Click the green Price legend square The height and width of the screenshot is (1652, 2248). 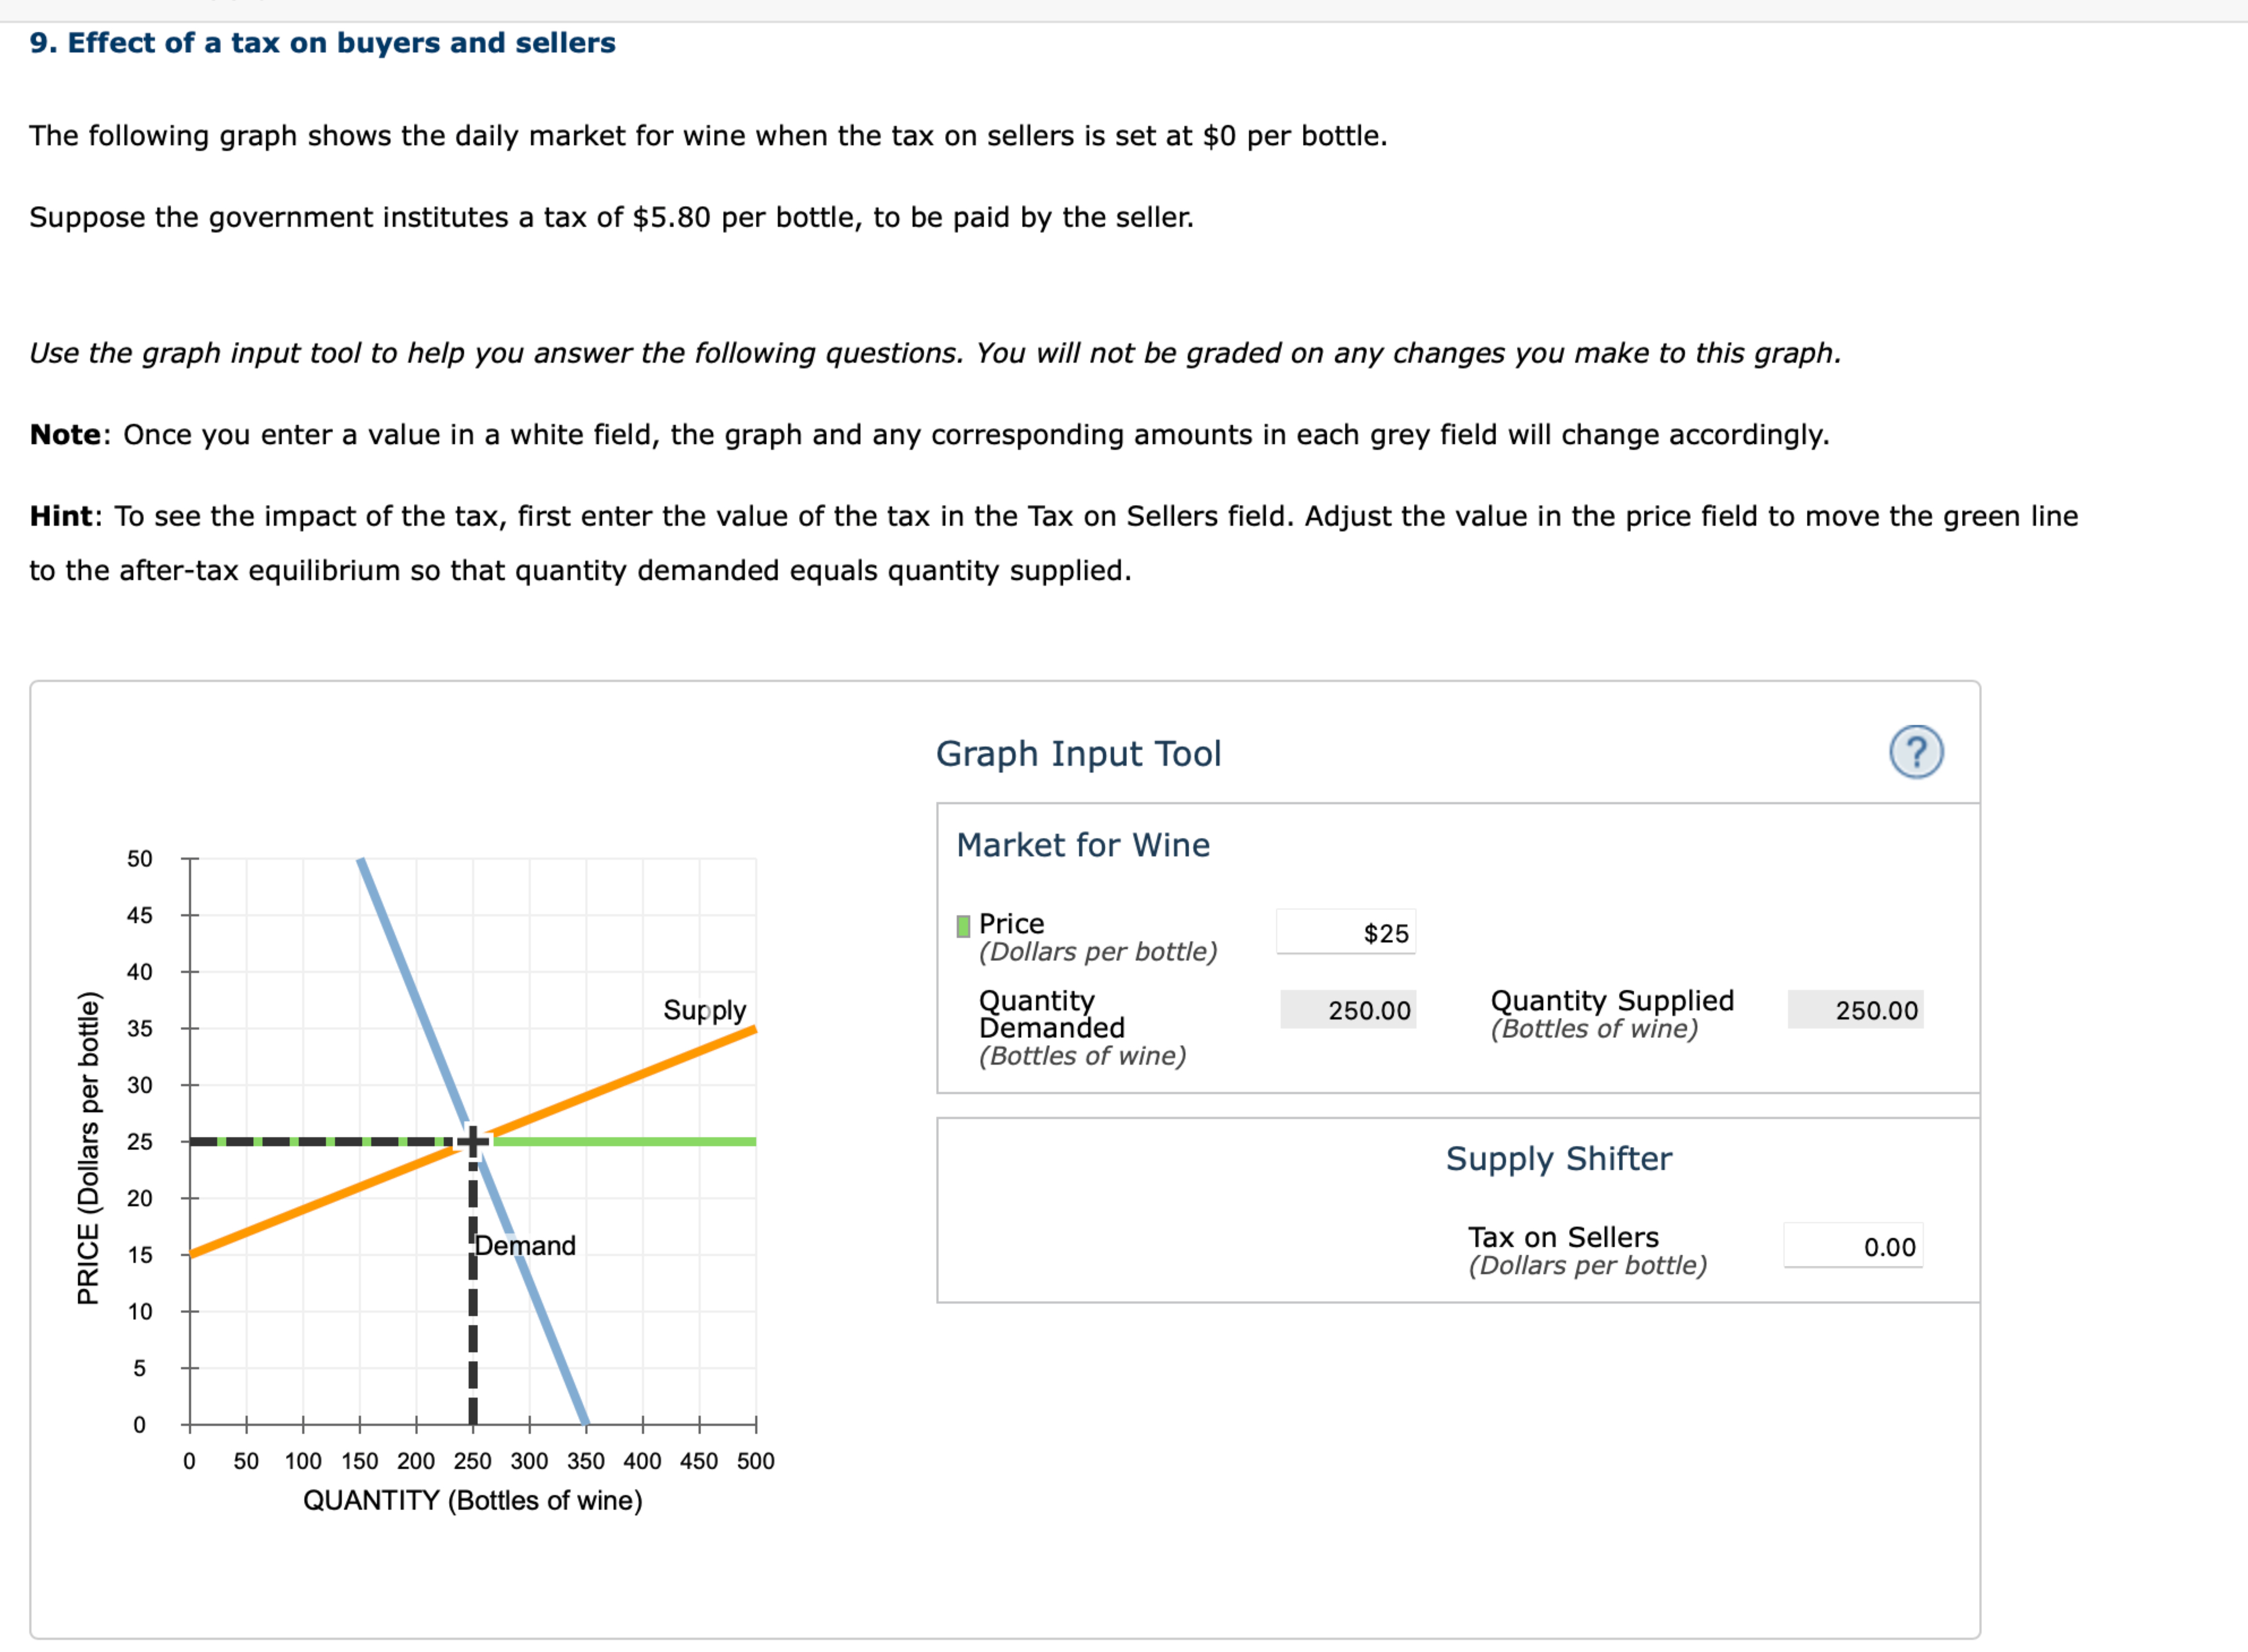click(962, 925)
